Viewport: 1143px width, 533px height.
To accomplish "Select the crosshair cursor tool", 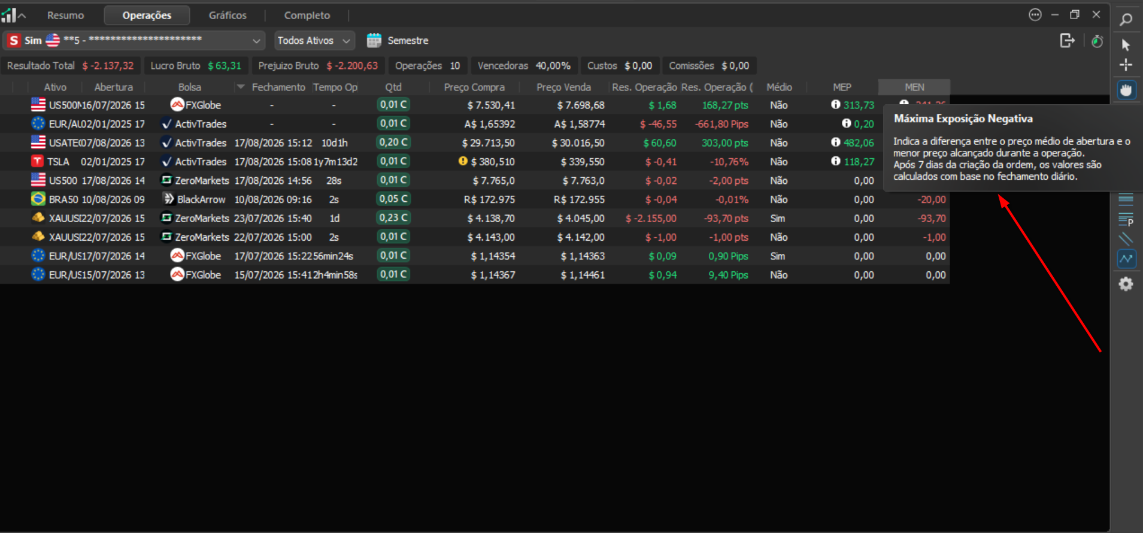I will point(1126,65).
